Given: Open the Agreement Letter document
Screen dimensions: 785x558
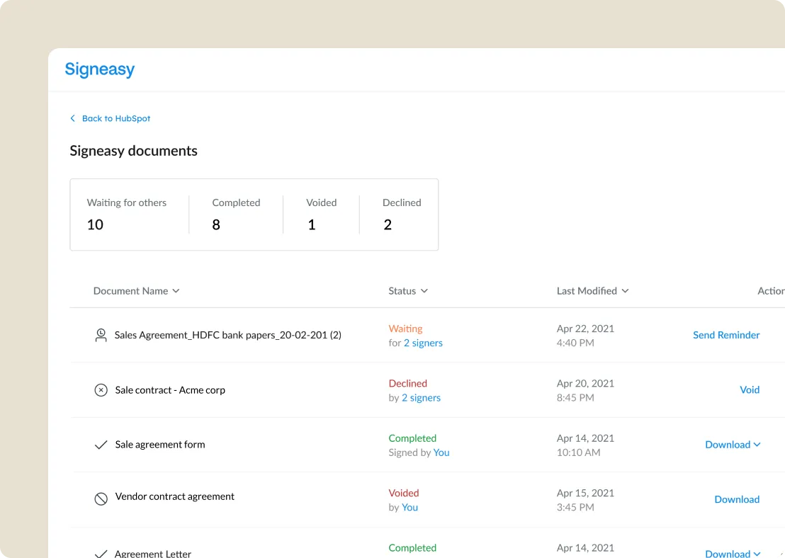Looking at the screenshot, I should [153, 554].
